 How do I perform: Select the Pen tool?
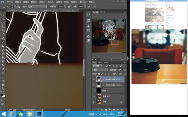point(3,69)
